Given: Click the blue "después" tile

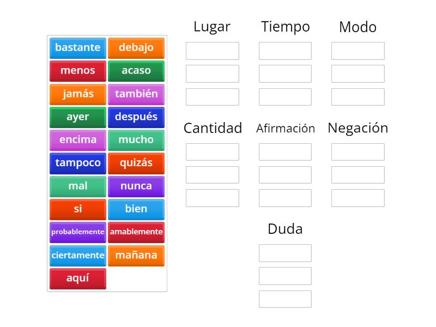Looking at the screenshot, I should click(x=136, y=117).
